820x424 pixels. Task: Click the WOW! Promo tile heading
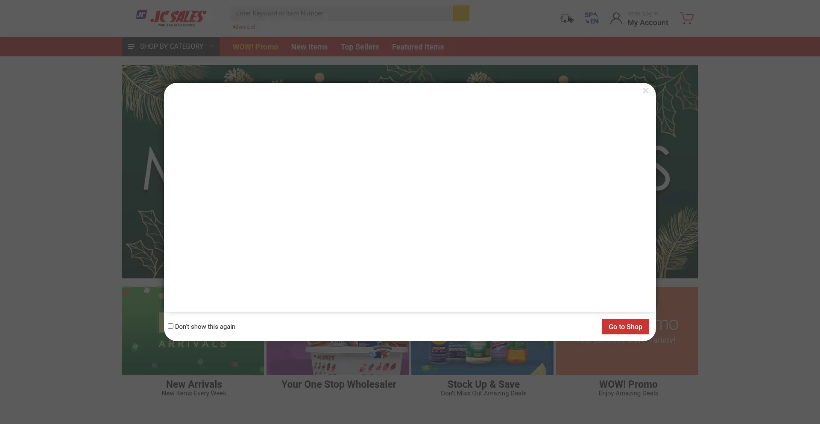pyautogui.click(x=628, y=384)
